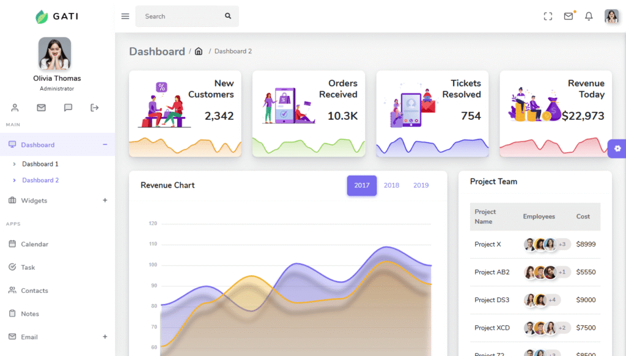Click the sidebar user profile icon
Screen dimensions: 626x356
(15, 108)
